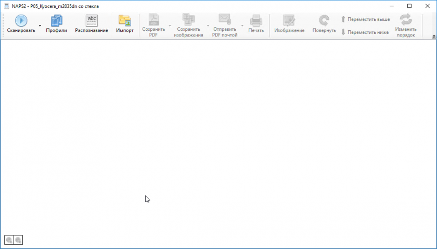Click Изменить порядок reorder icon
The image size is (437, 249).
pyautogui.click(x=405, y=25)
